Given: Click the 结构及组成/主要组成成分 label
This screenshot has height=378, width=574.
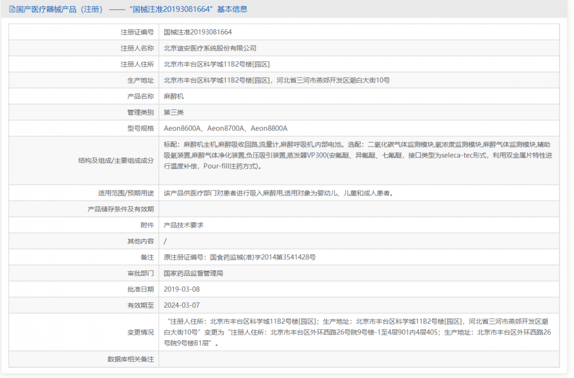Looking at the screenshot, I should click(x=116, y=161).
